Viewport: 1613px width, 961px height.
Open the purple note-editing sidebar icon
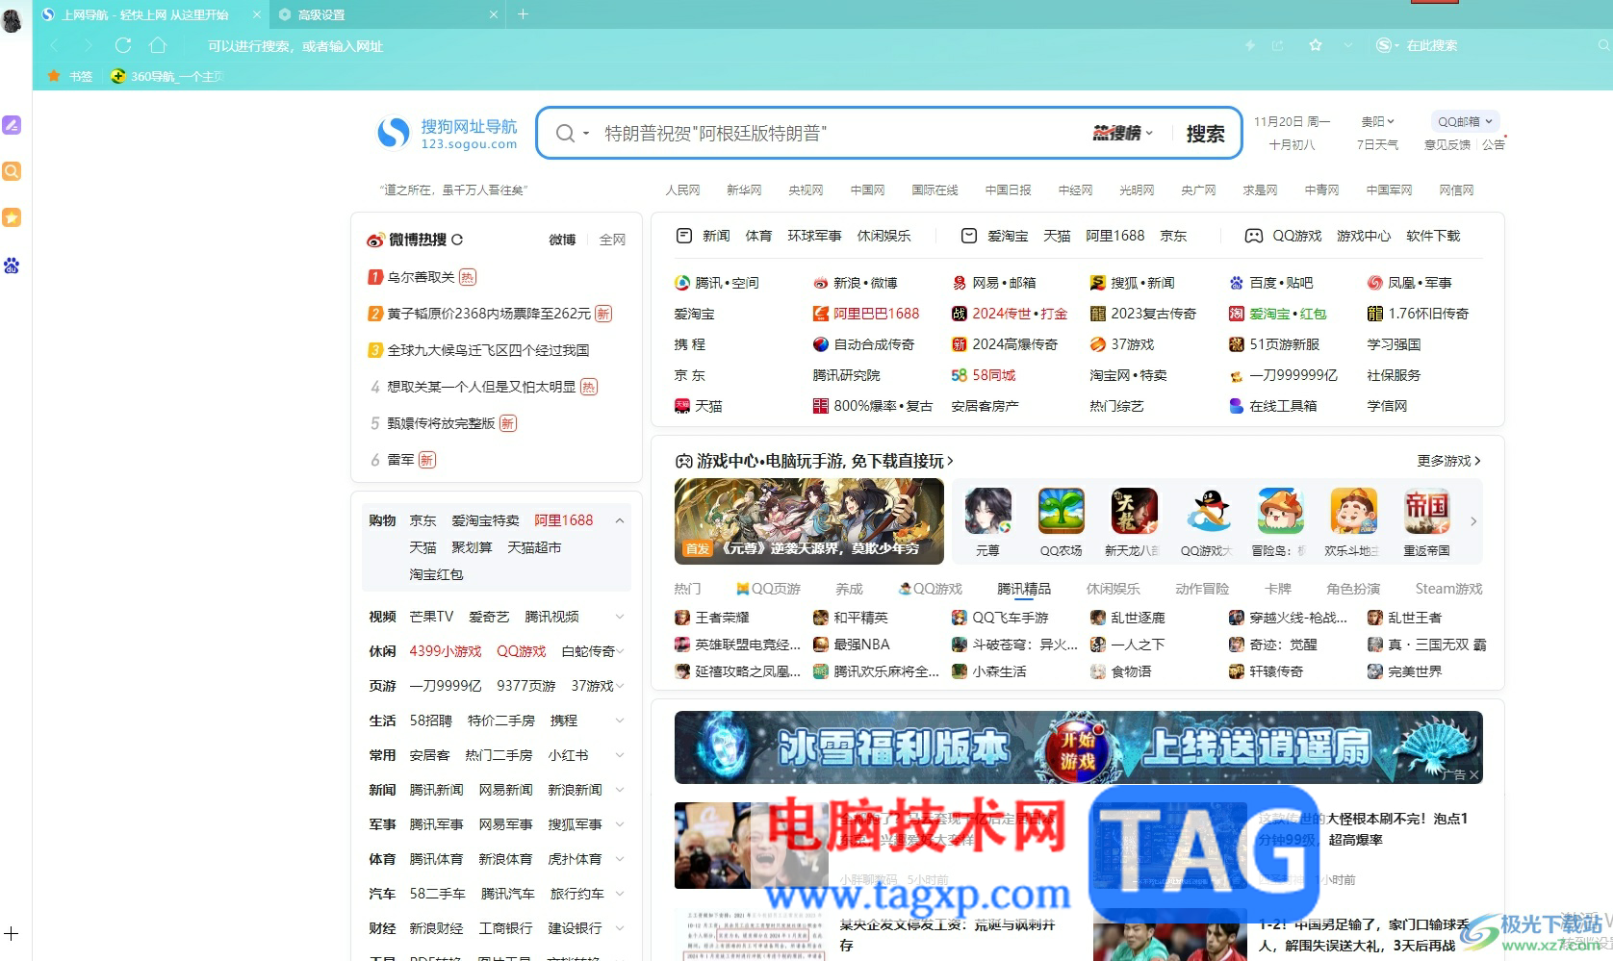tap(12, 125)
